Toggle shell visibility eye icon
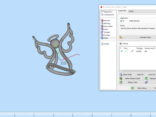Image resolution: width=156 pixels, height=117 pixels. point(122,51)
